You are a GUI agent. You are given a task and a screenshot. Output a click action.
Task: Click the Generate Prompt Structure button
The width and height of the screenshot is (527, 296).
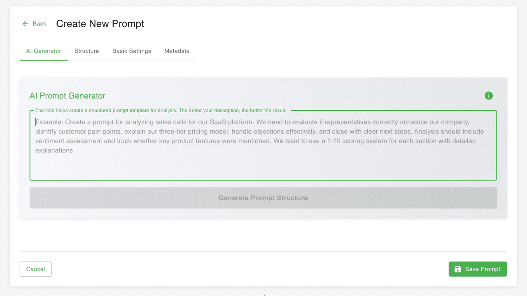coord(263,198)
